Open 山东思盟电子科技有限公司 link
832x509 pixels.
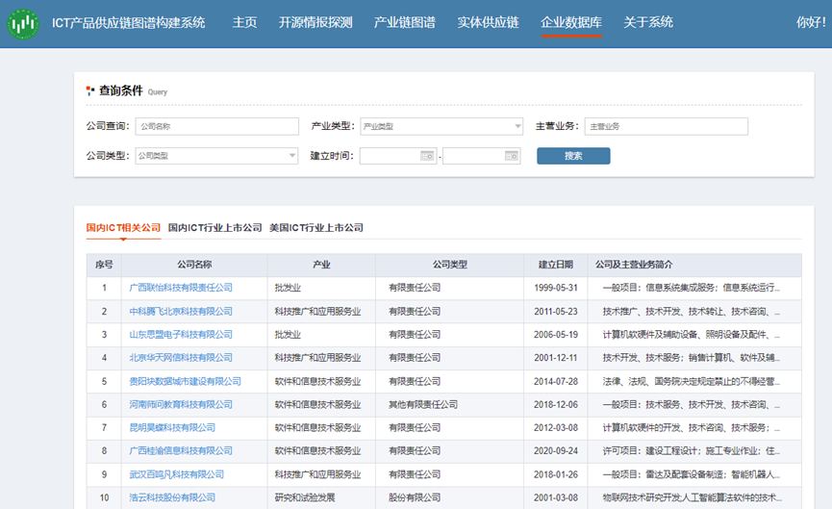[x=181, y=335]
